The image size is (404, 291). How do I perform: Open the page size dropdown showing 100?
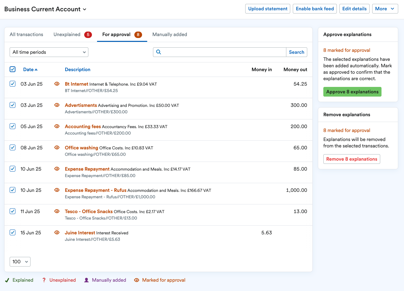tap(20, 262)
